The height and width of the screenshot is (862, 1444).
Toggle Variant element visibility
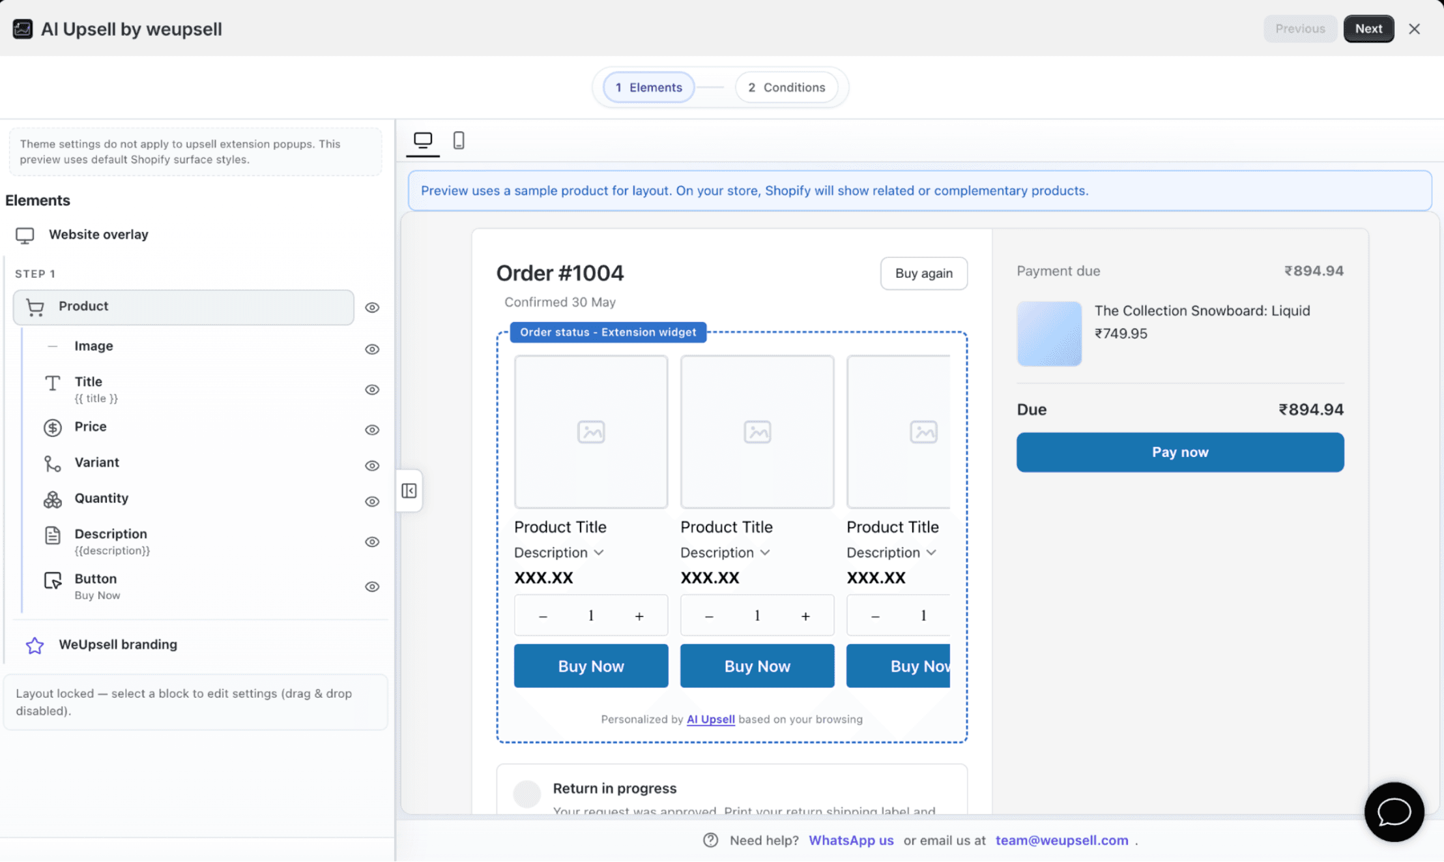click(x=372, y=466)
